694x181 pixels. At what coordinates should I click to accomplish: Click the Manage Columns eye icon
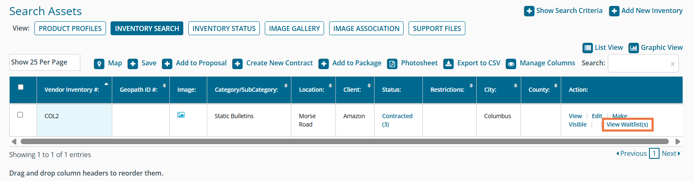click(511, 64)
